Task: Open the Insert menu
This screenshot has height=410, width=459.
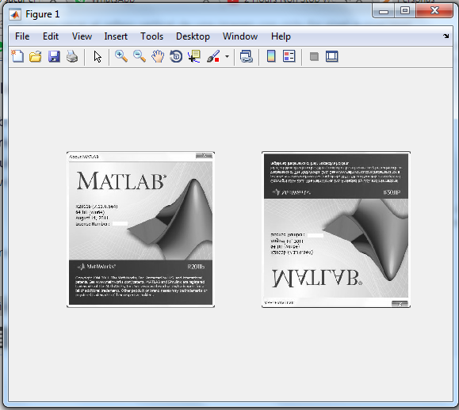Action: [x=116, y=36]
